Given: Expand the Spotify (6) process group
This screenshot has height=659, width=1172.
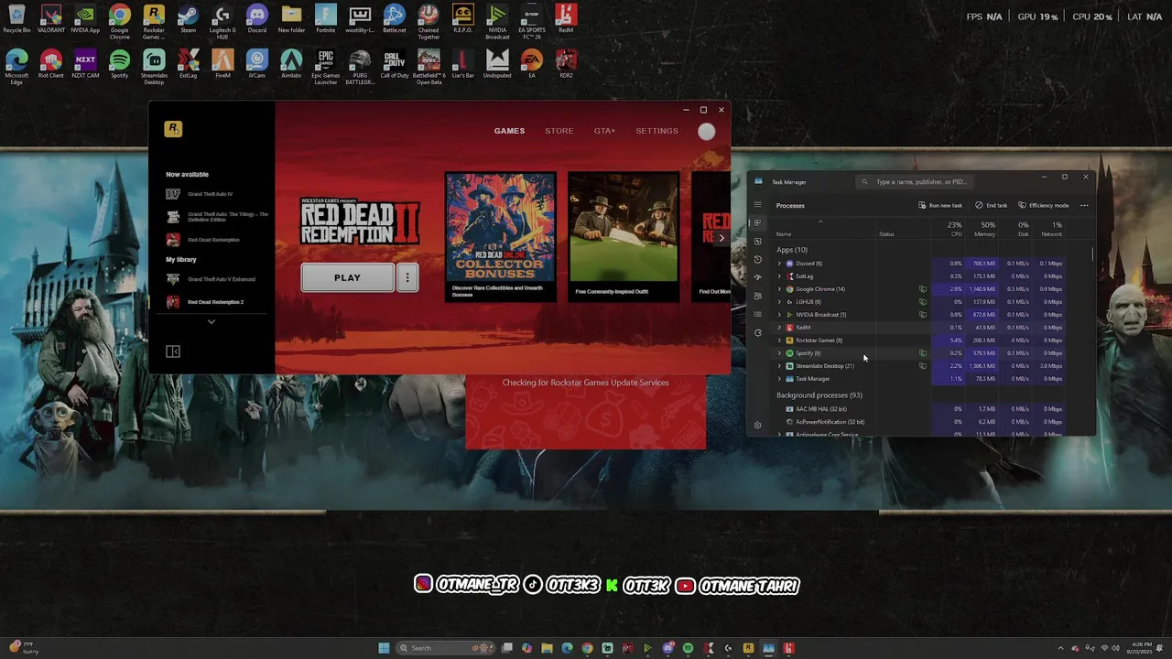Looking at the screenshot, I should pyautogui.click(x=779, y=353).
